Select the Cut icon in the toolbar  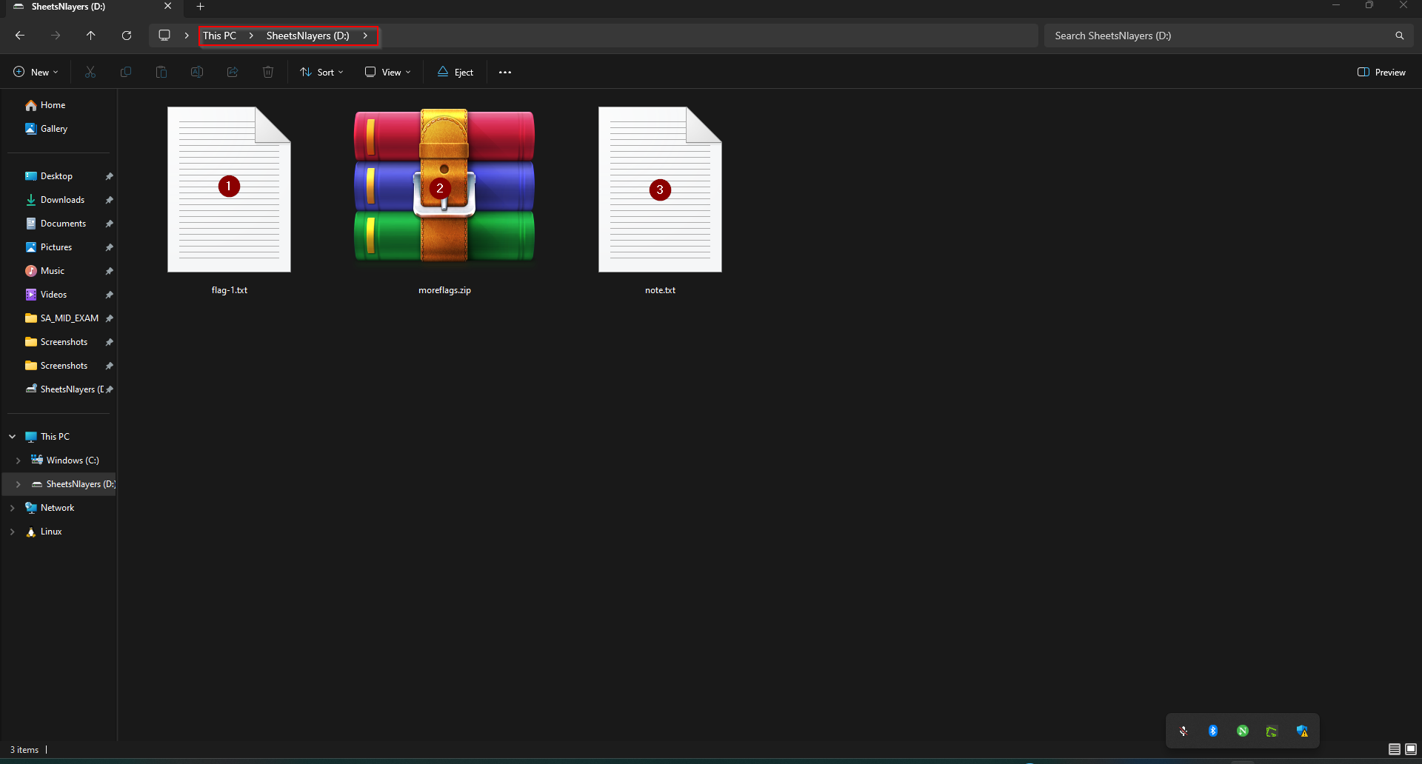[90, 72]
